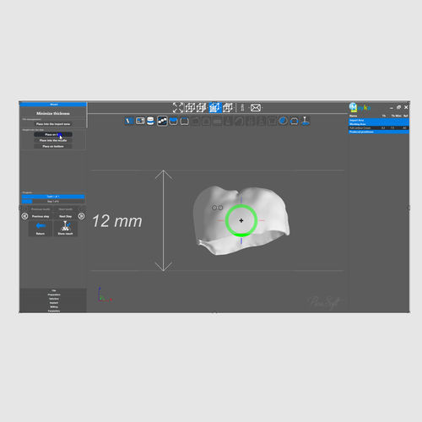Click the left panel collapse handle
Viewport: 422px width, 422px height.
(19, 208)
